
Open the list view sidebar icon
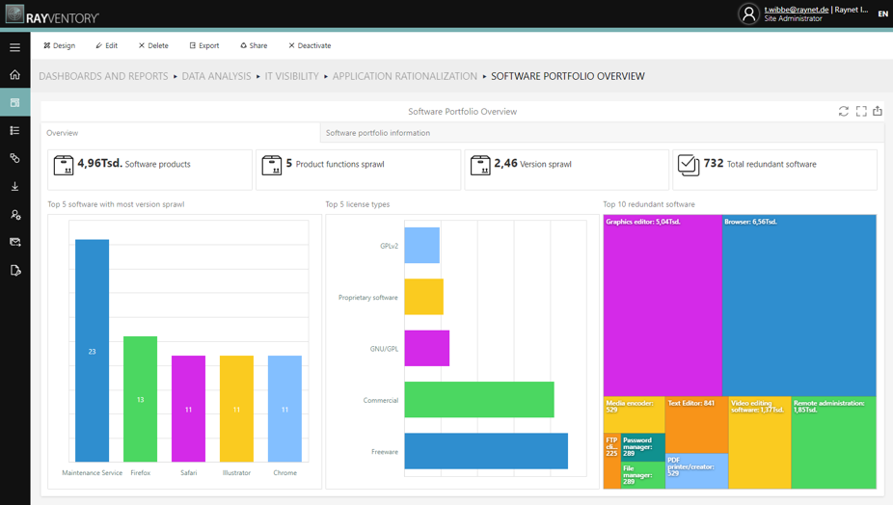14,130
